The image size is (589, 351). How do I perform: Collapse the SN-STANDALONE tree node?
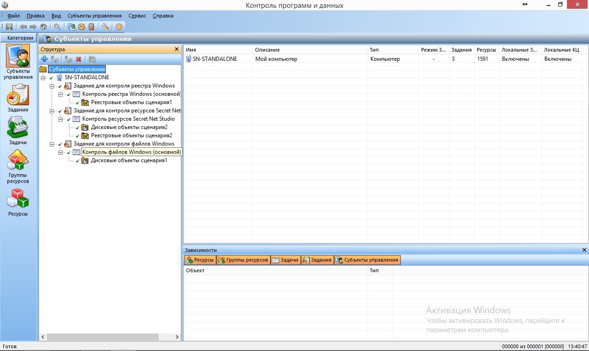click(43, 78)
